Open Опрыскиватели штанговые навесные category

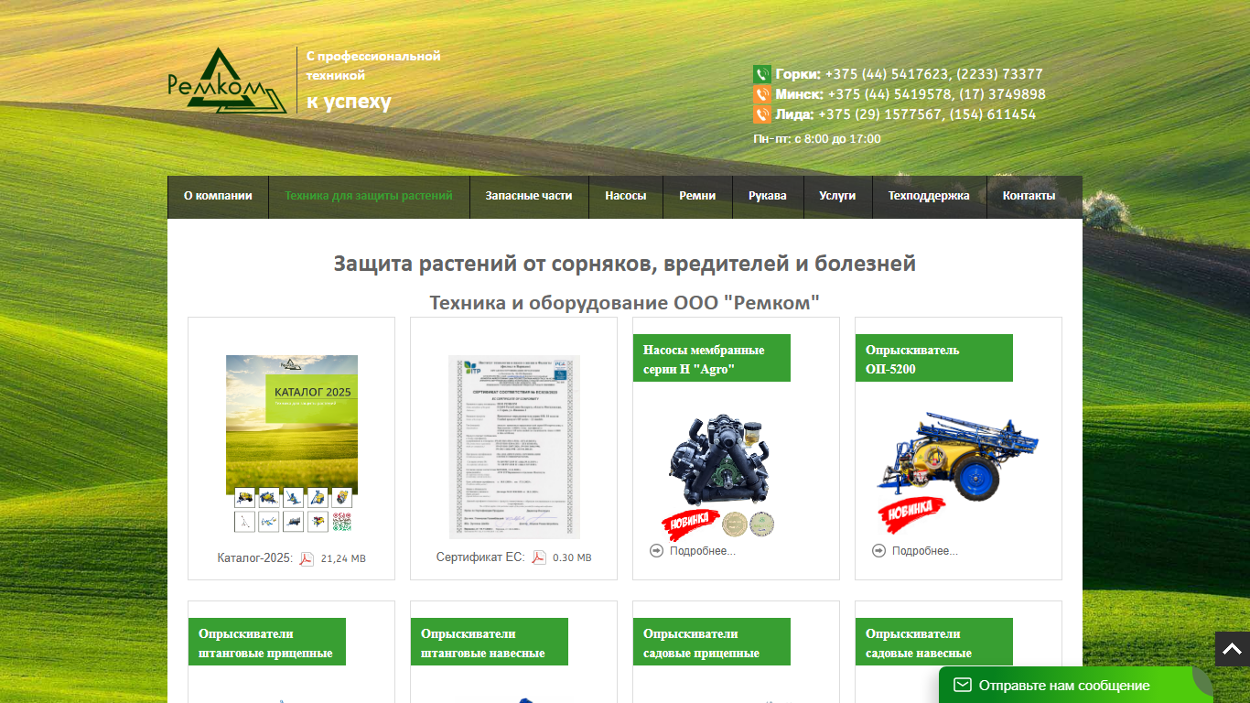489,643
